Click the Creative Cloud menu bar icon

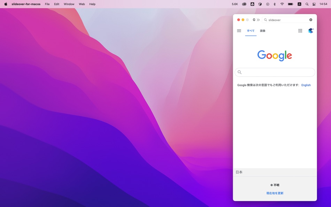pos(244,4)
